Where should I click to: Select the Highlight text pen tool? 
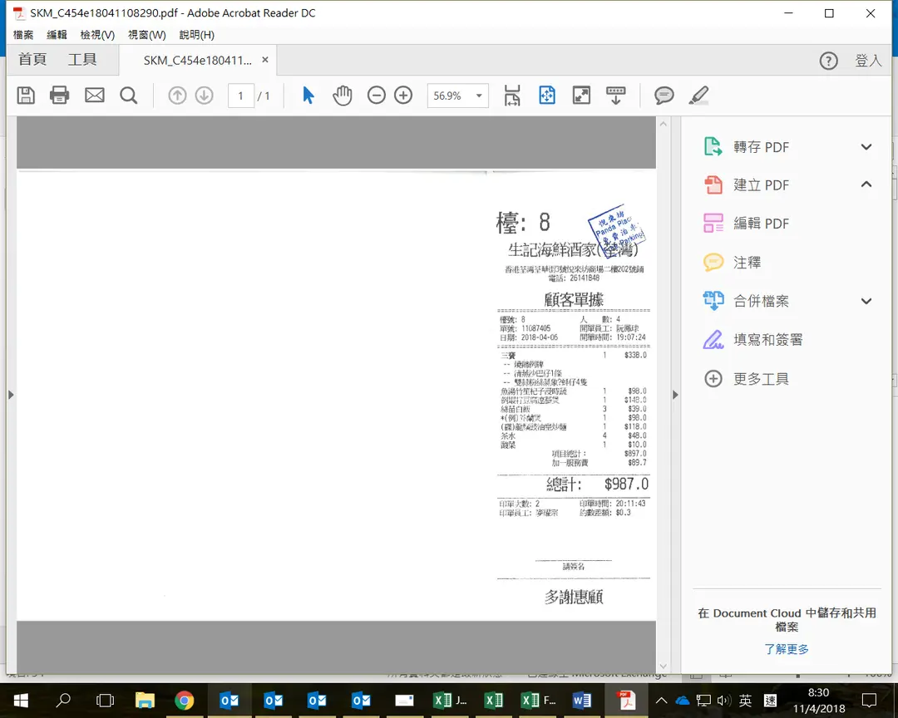(698, 96)
